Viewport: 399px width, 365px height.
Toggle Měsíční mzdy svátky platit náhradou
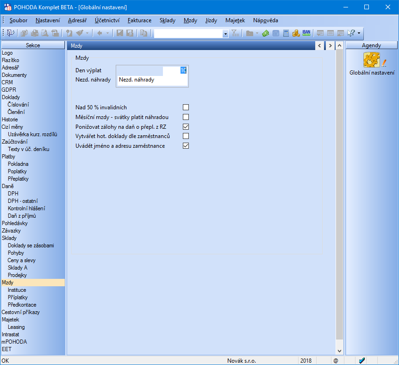coord(186,117)
